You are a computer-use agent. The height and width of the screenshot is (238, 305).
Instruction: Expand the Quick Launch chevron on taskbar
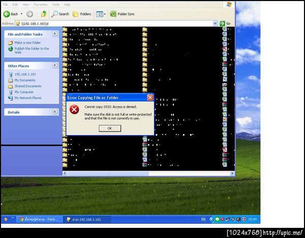tap(13, 218)
